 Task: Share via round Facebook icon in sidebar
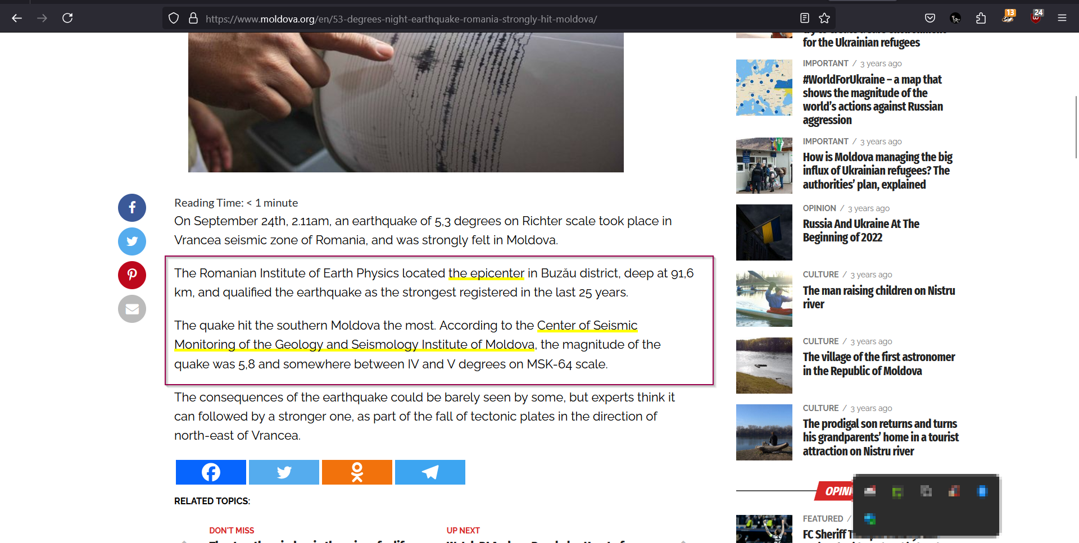[132, 208]
